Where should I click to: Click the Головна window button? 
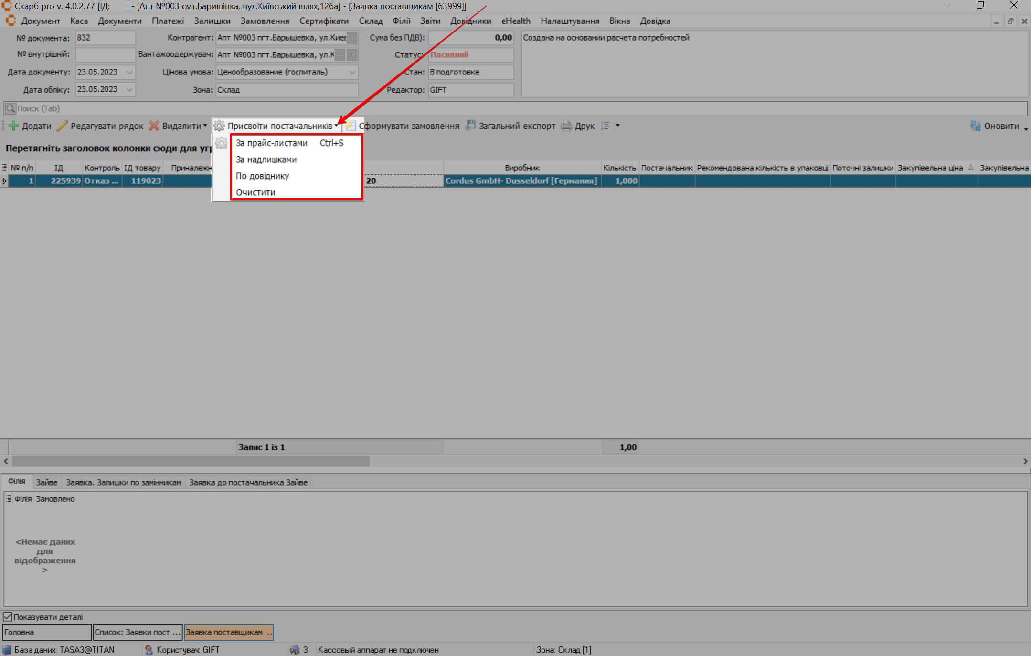46,632
